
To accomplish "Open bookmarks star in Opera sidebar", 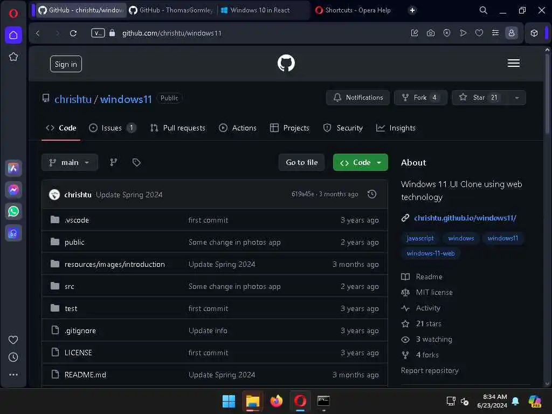I will click(13, 57).
